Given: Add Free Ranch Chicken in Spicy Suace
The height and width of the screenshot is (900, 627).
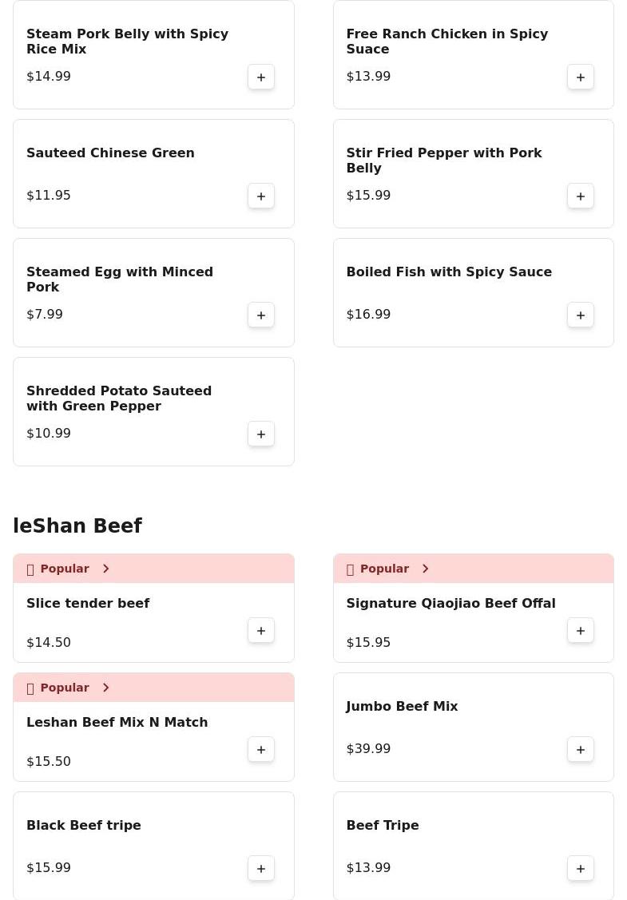Looking at the screenshot, I should pyautogui.click(x=581, y=77).
